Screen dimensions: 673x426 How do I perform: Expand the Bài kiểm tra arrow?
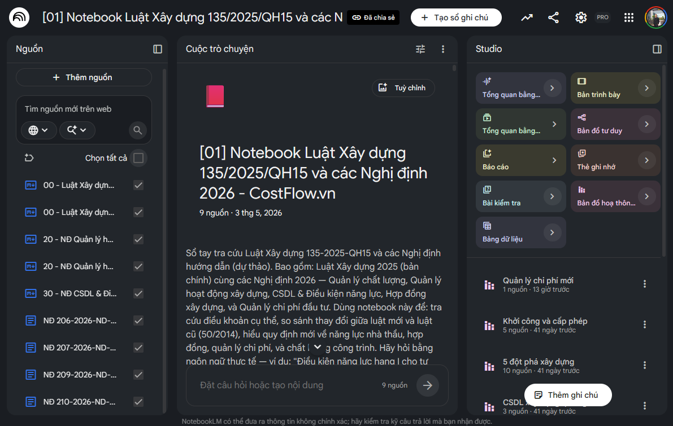pyautogui.click(x=553, y=197)
